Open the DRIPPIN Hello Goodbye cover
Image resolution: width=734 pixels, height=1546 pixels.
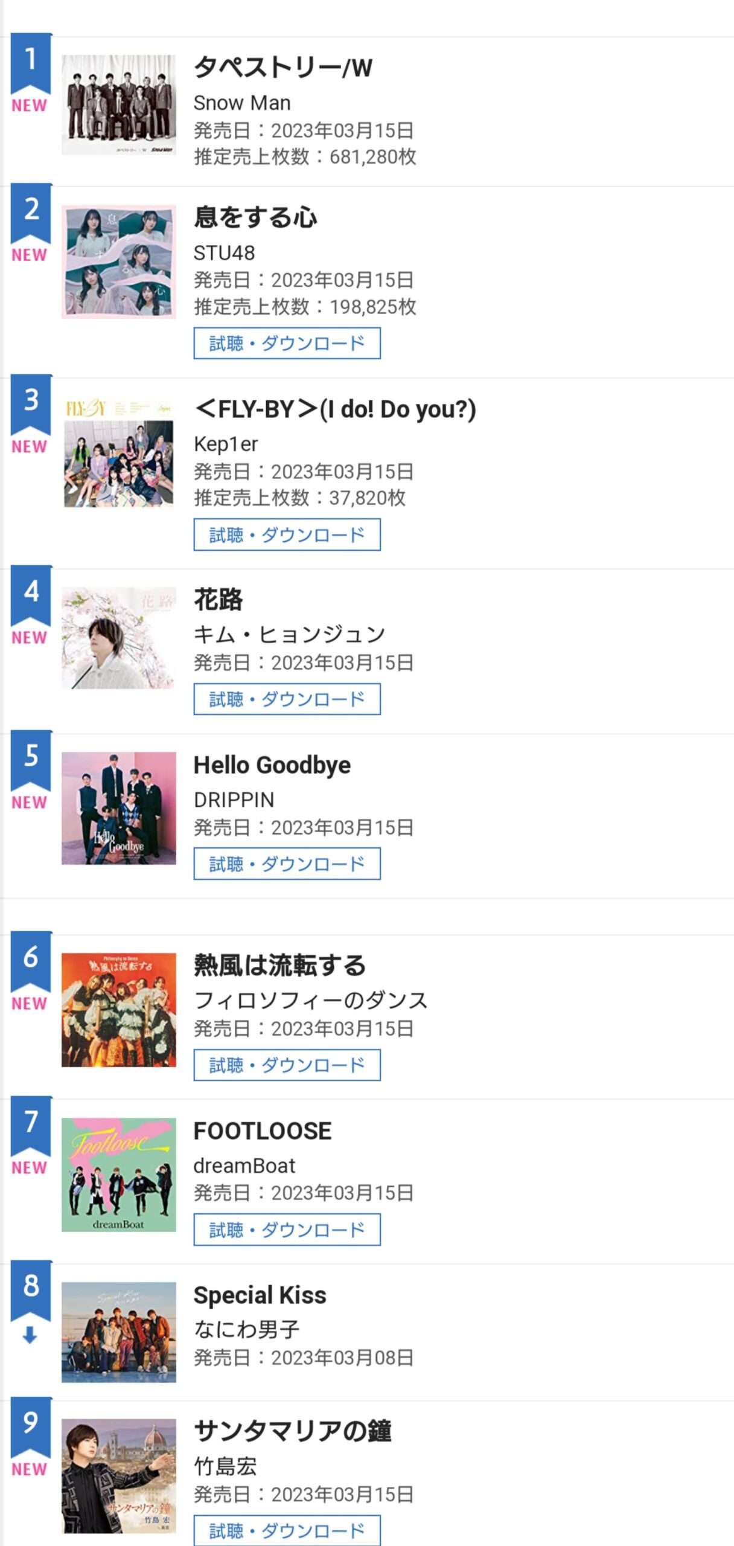click(x=118, y=807)
